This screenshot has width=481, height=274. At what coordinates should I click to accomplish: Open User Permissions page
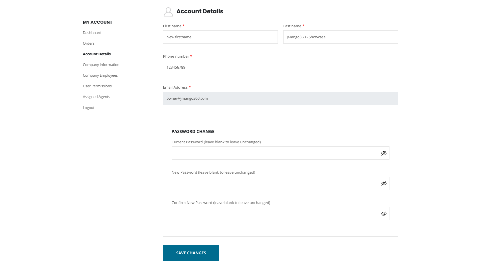click(97, 86)
